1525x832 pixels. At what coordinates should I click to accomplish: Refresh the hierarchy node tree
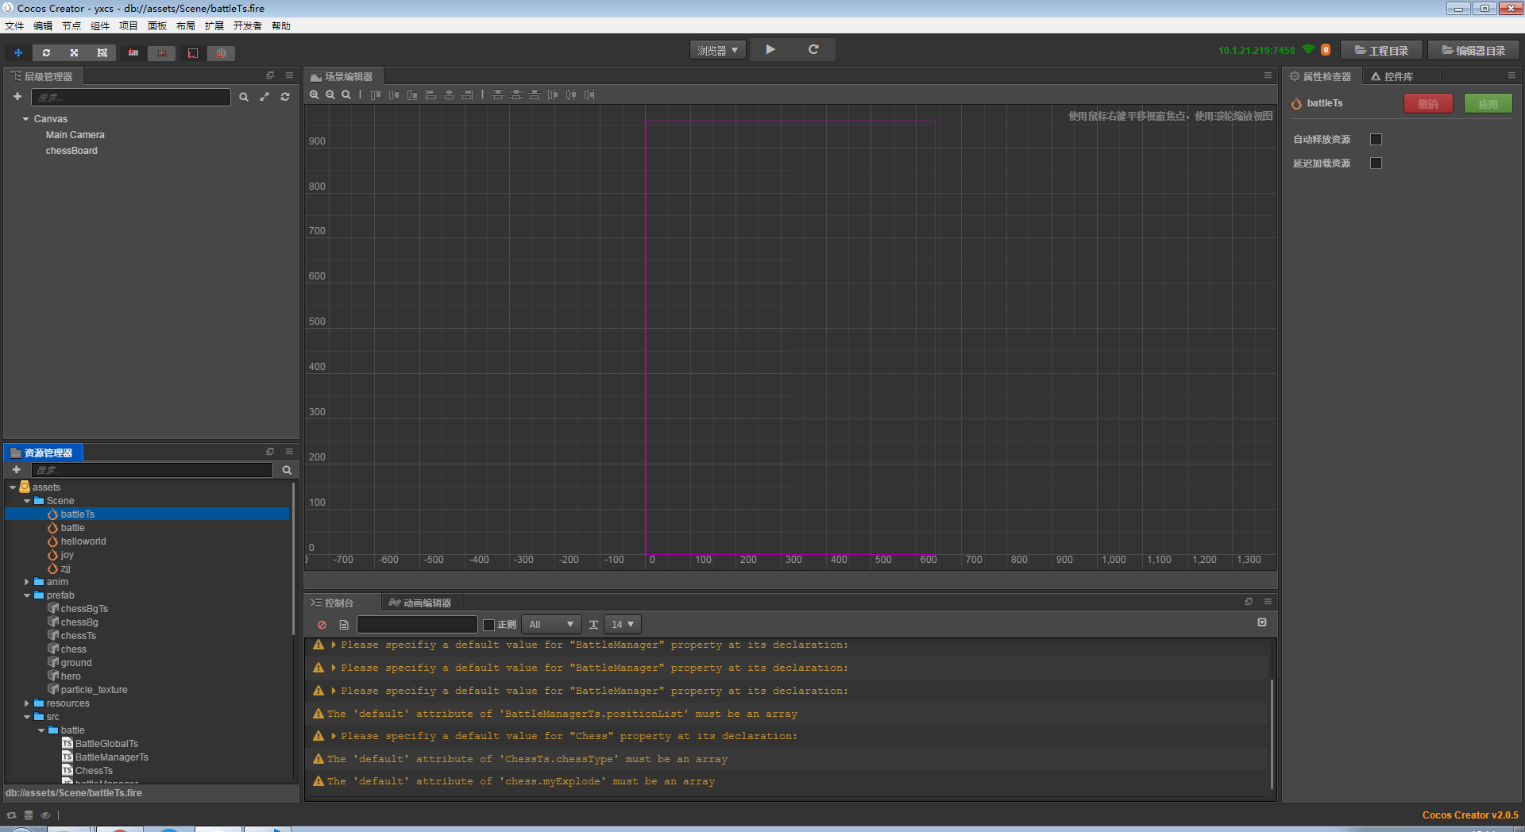pyautogui.click(x=285, y=97)
